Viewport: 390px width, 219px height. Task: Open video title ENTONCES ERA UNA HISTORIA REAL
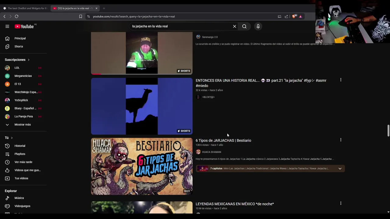(261, 83)
